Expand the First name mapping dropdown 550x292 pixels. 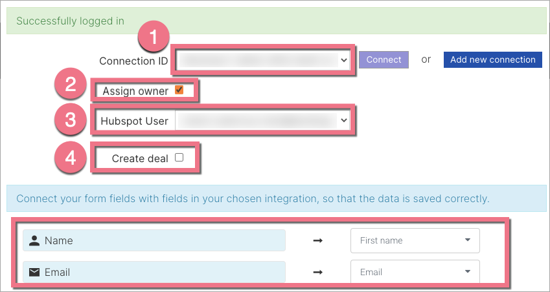[415, 240]
